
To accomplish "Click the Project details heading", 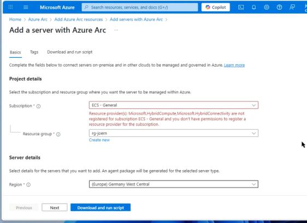I will click(x=26, y=79).
